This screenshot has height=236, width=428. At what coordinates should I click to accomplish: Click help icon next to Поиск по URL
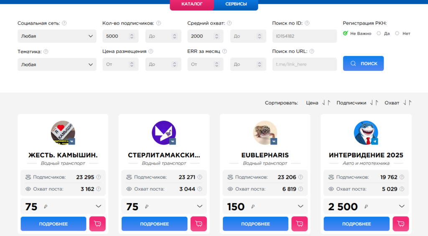tap(312, 51)
